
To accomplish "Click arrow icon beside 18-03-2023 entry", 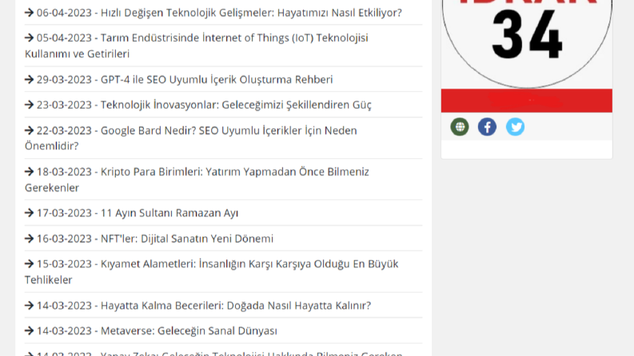I will pos(29,172).
